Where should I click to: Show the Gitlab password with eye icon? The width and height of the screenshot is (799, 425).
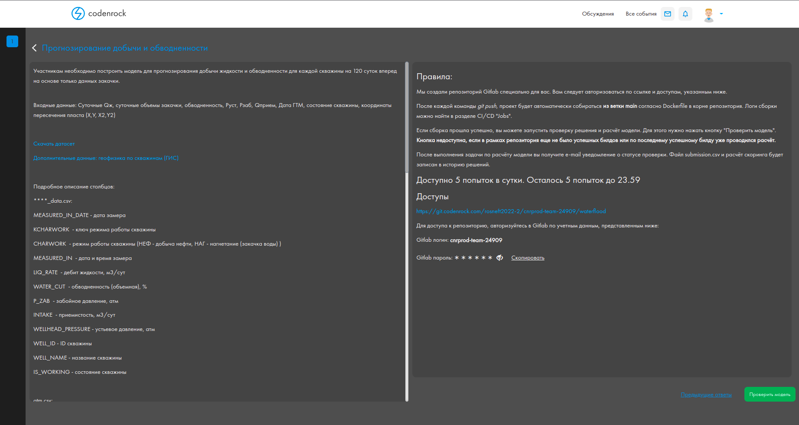[x=500, y=258]
